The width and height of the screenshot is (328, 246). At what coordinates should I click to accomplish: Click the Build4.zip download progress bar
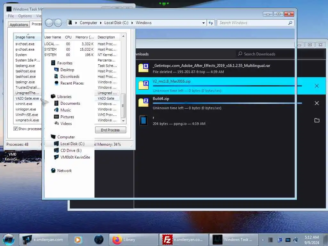pyautogui.click(x=227, y=103)
